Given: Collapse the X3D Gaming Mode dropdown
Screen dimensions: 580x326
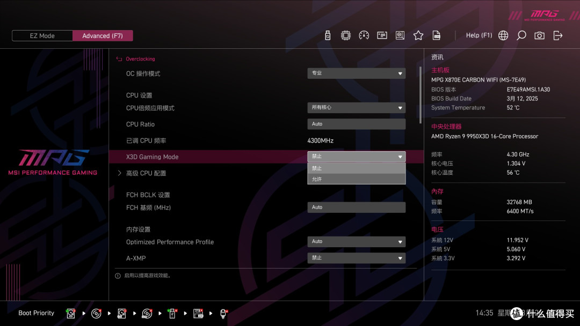Looking at the screenshot, I should pyautogui.click(x=356, y=157).
